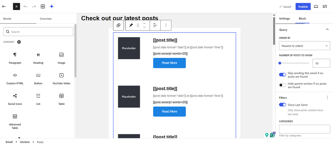
Task: Move block up with up chevron
Action: tap(144, 23)
